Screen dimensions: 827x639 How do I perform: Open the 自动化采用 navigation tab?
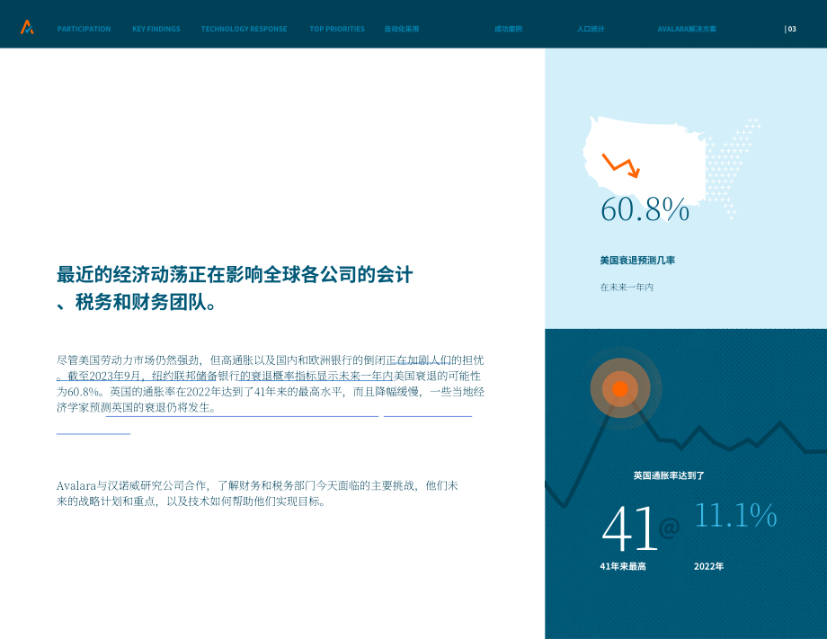pos(402,29)
